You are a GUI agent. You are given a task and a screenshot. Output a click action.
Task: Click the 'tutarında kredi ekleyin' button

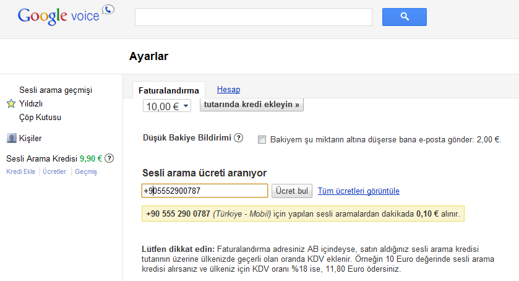point(252,105)
